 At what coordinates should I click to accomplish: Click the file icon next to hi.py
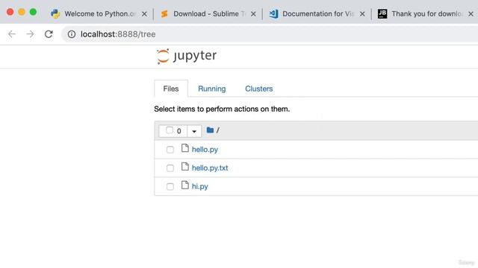point(184,185)
